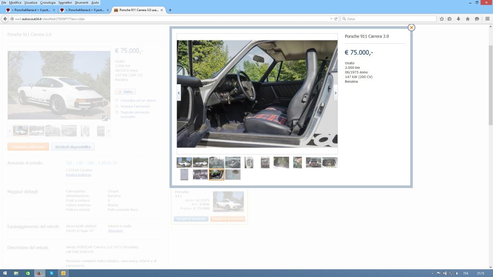Click the large interior photo in the lightbox
This screenshot has width=493, height=277.
pos(257,94)
